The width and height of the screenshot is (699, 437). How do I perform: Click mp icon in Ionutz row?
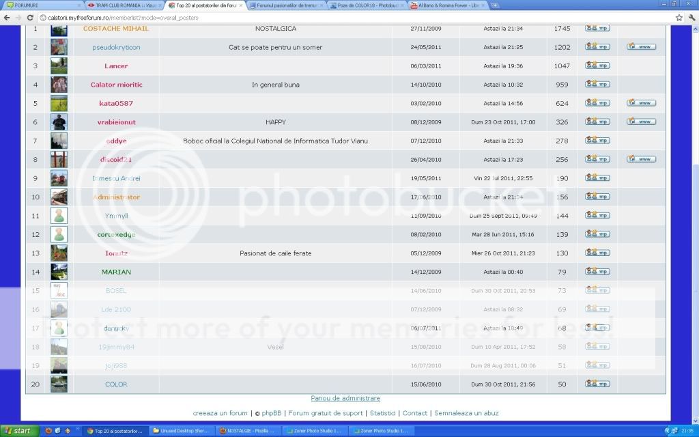(x=597, y=253)
